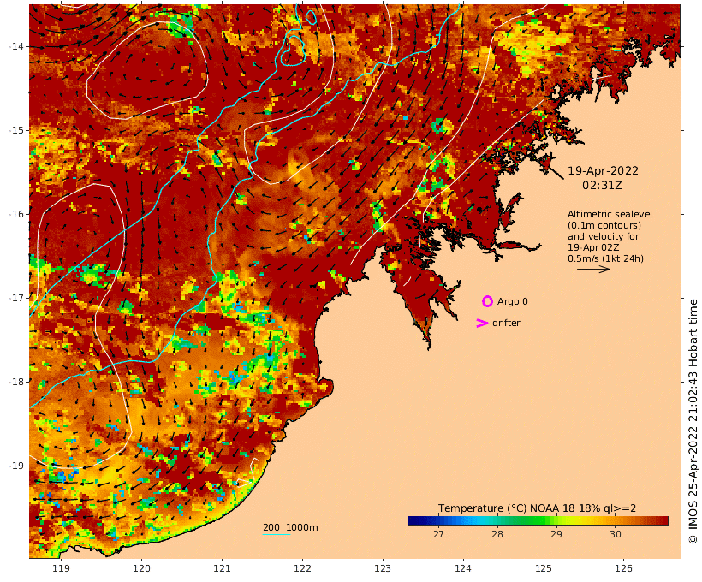This screenshot has height=582, width=702.
Task: Click the -16 latitude axis label
Action: pyautogui.click(x=18, y=214)
